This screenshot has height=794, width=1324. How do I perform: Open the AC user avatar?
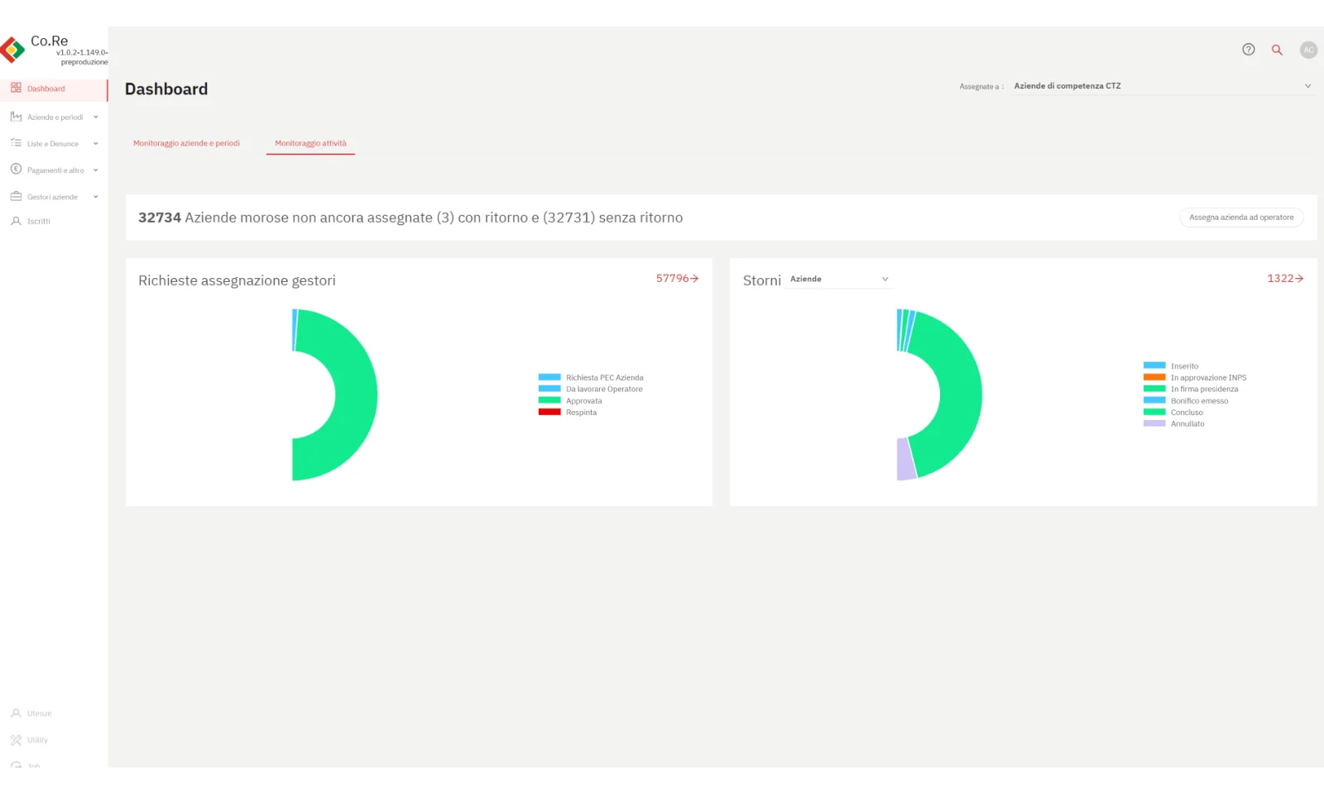pyautogui.click(x=1307, y=50)
